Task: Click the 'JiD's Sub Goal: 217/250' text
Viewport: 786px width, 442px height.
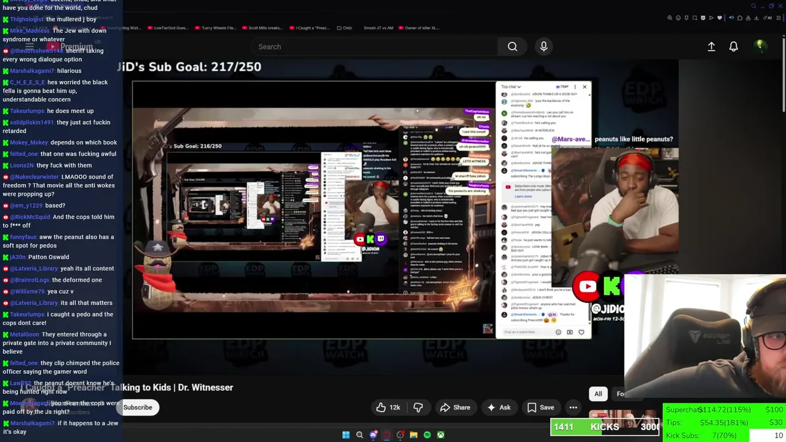Action: [189, 66]
